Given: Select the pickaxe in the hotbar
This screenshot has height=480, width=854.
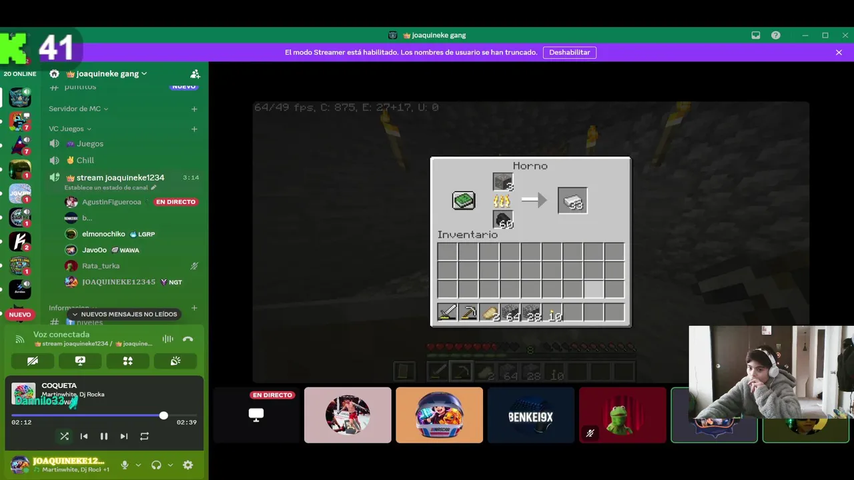Looking at the screenshot, I should (x=468, y=312).
